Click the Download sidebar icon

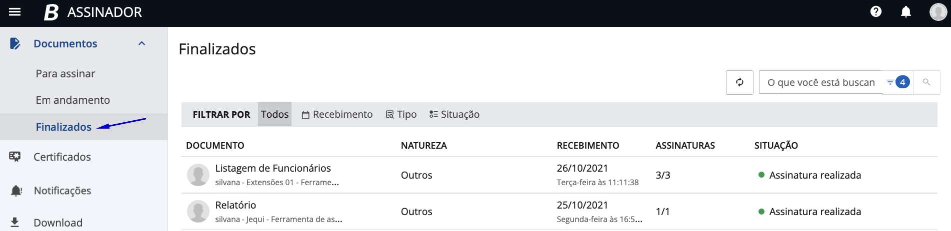point(15,223)
